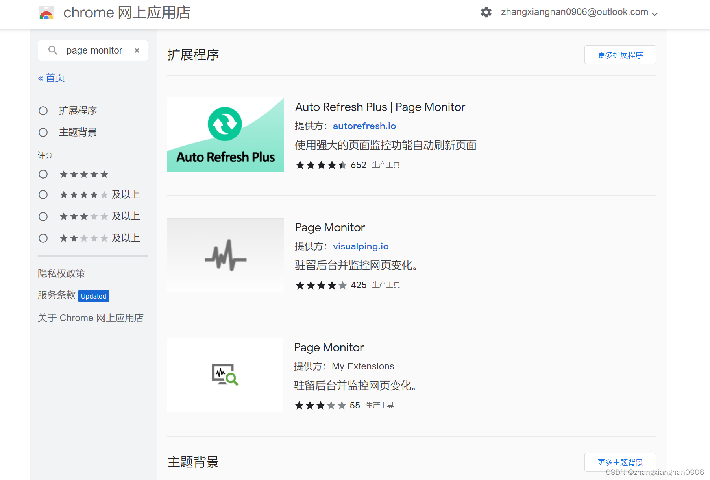The width and height of the screenshot is (710, 480).
Task: Click the 扩展程序 section heading
Action: point(193,55)
